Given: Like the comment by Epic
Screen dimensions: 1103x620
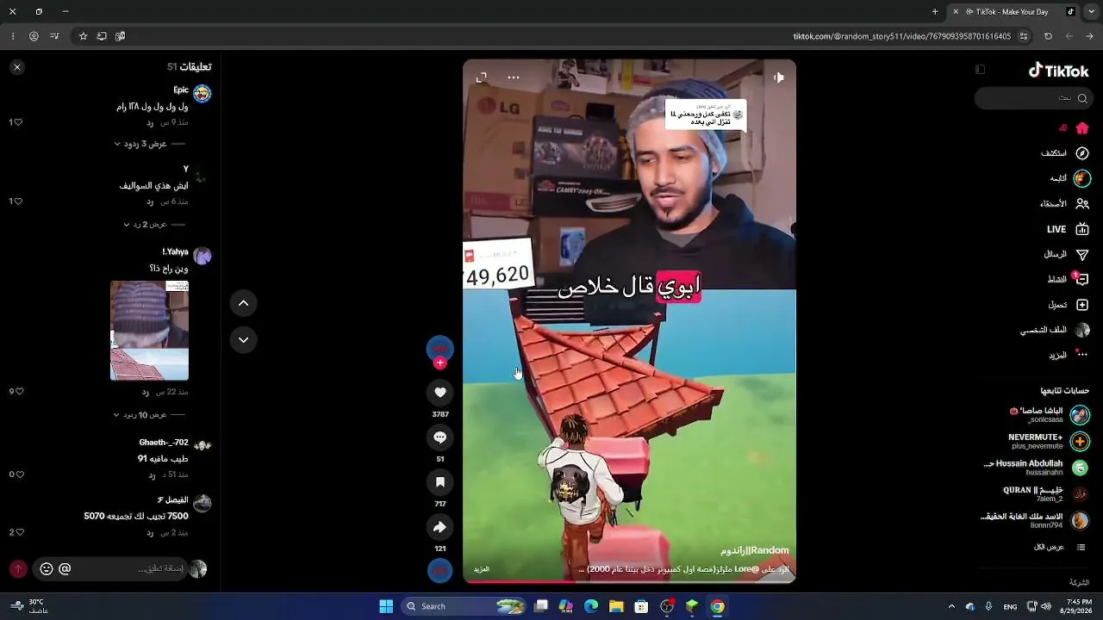Looking at the screenshot, I should coord(18,122).
